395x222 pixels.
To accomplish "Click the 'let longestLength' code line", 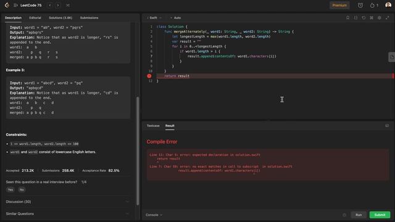I will point(221,36).
